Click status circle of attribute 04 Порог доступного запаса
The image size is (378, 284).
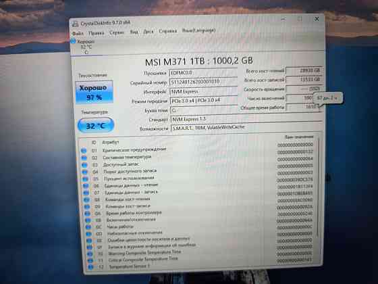[85, 172]
